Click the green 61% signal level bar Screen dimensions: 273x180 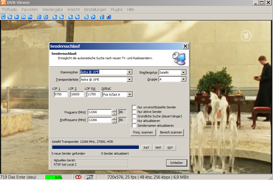[58, 177]
